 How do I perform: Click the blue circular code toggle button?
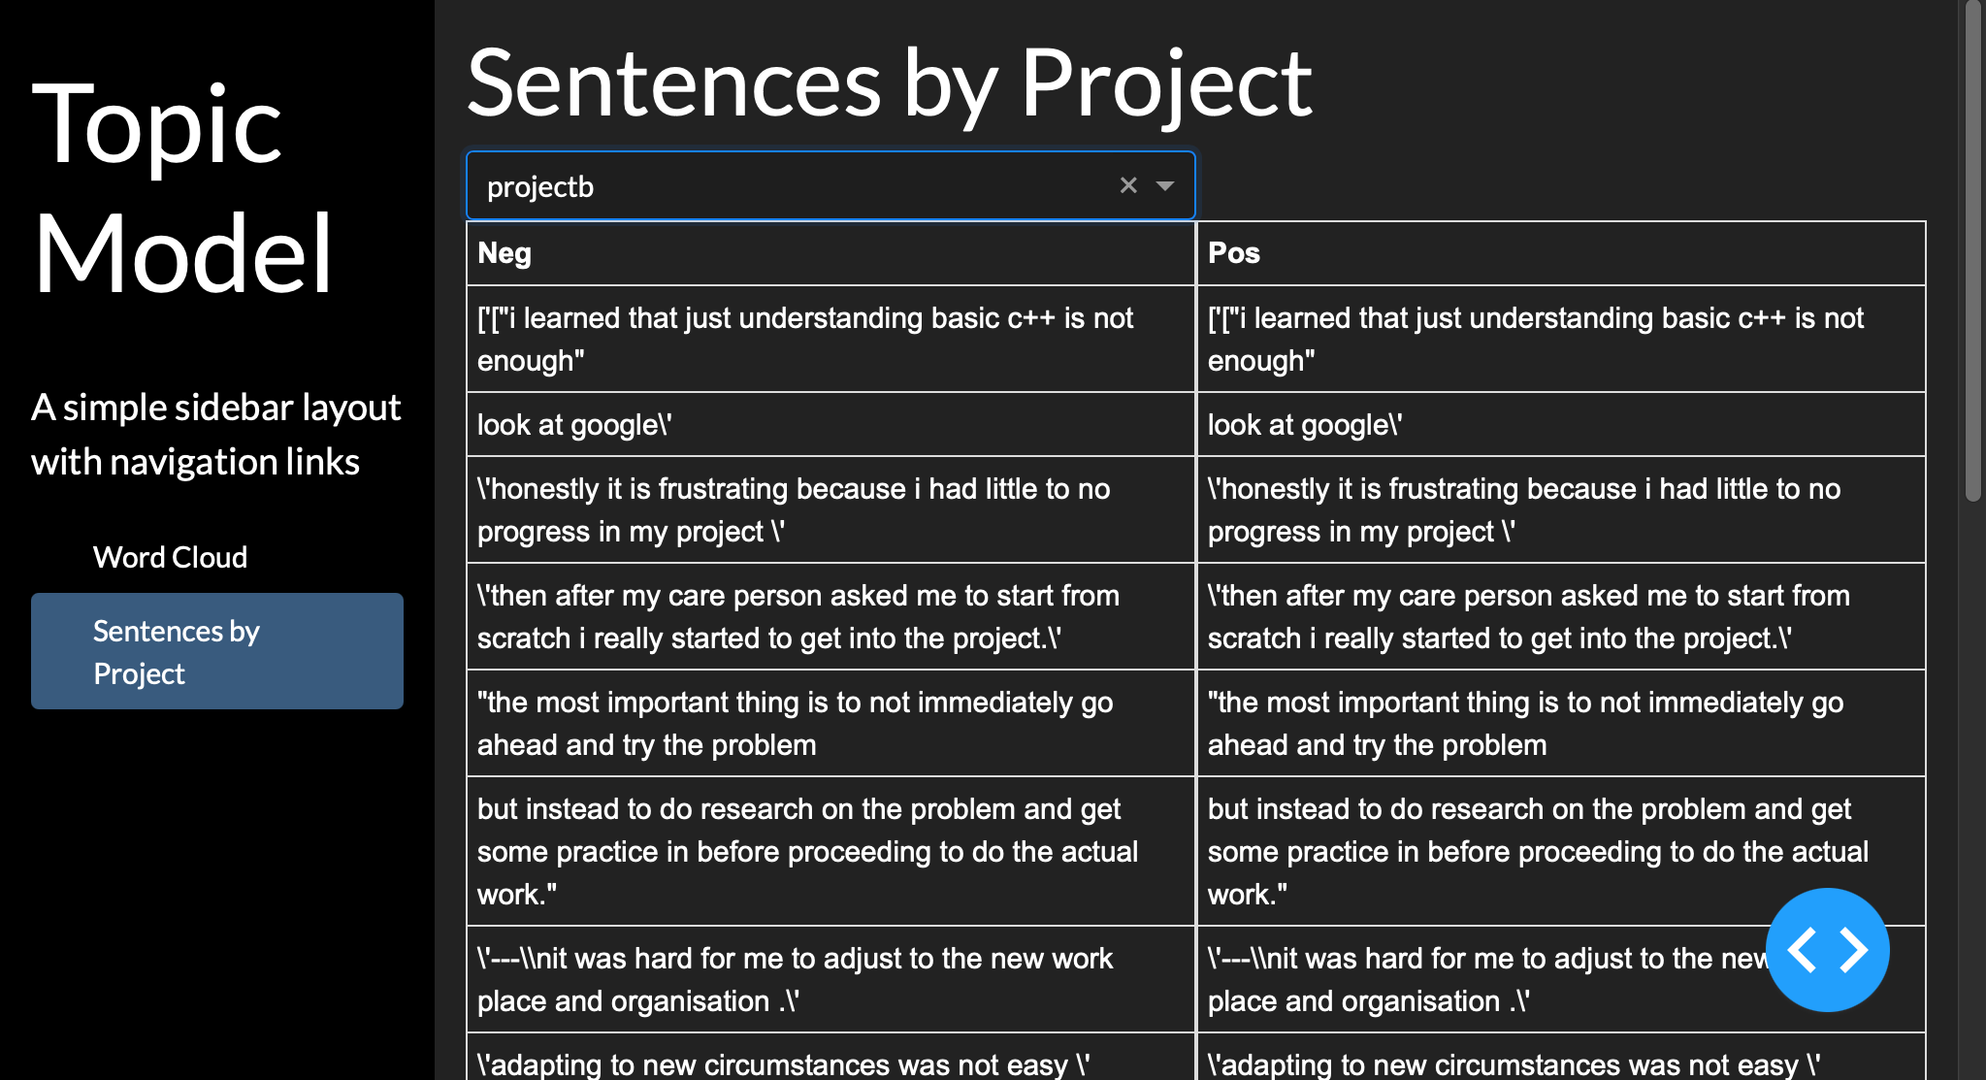[1828, 951]
